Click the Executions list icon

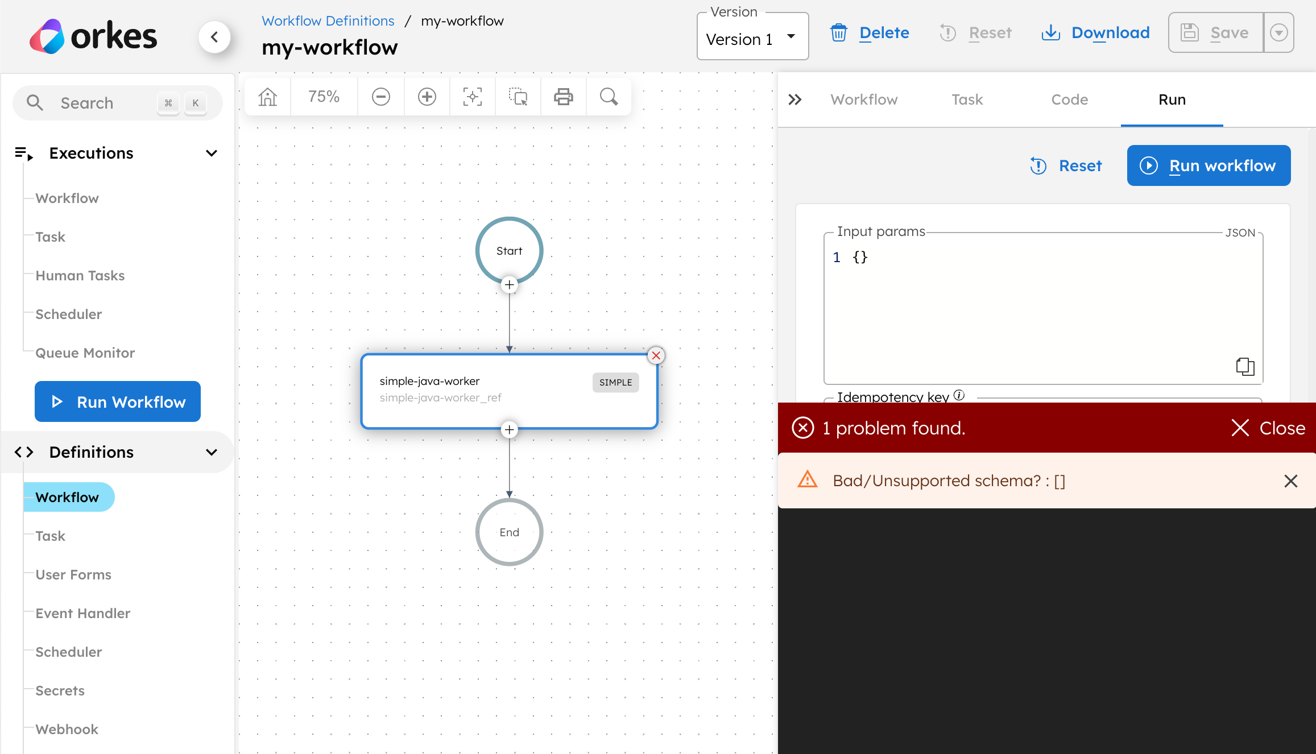pyautogui.click(x=24, y=153)
